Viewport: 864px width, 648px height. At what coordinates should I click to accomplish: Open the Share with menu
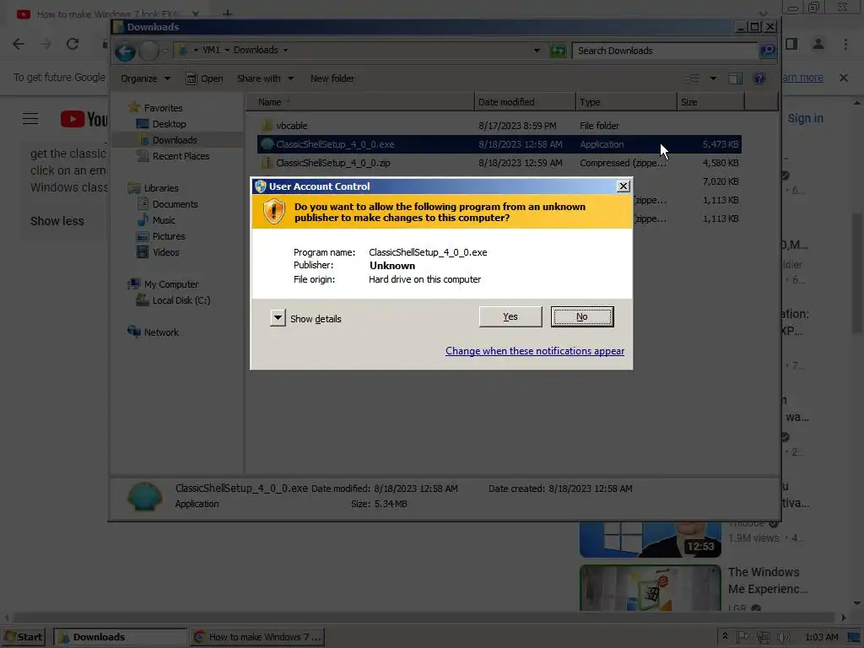coord(265,78)
